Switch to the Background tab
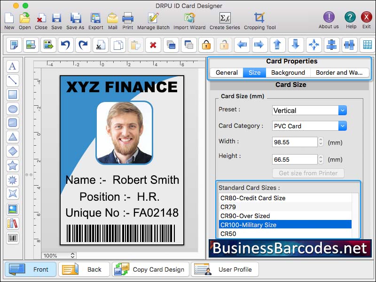This screenshot has width=376, height=282. pos(288,72)
